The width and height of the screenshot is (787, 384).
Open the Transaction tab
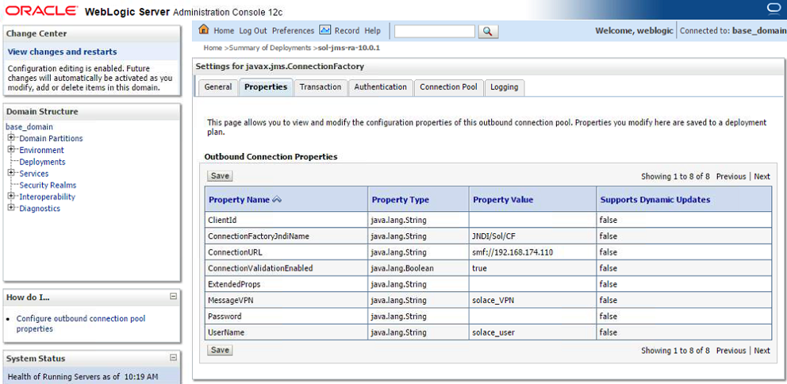pyautogui.click(x=321, y=87)
